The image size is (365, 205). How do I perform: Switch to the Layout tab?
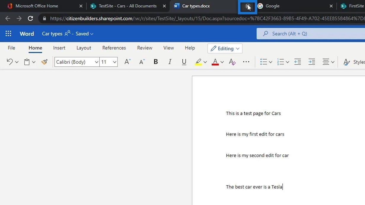click(x=84, y=48)
